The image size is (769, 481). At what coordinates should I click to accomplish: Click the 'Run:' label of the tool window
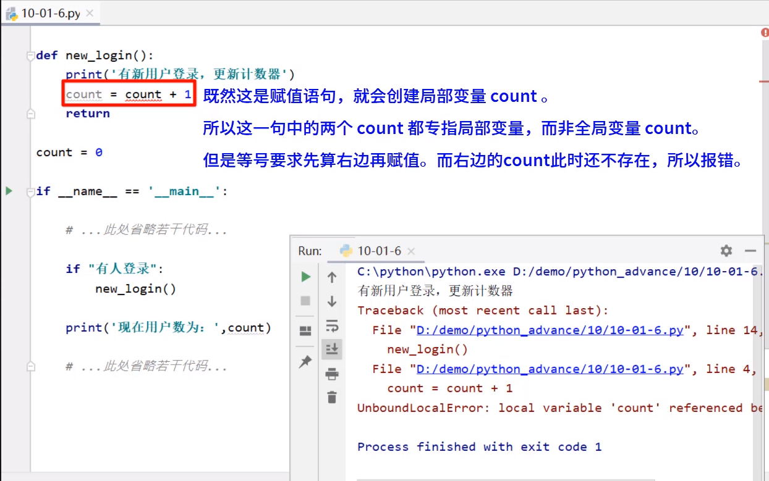(310, 251)
